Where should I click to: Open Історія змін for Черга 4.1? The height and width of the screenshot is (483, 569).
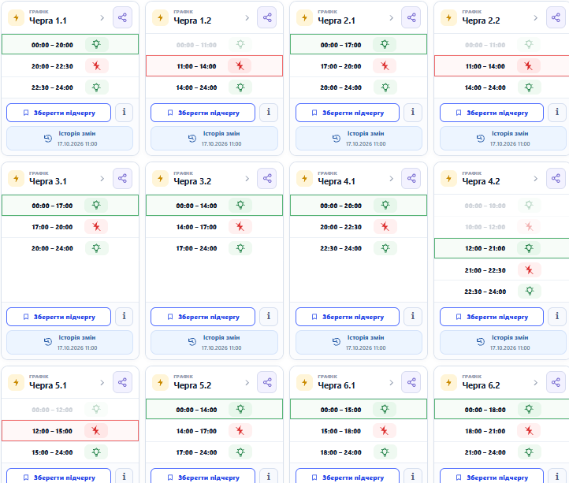click(x=359, y=342)
